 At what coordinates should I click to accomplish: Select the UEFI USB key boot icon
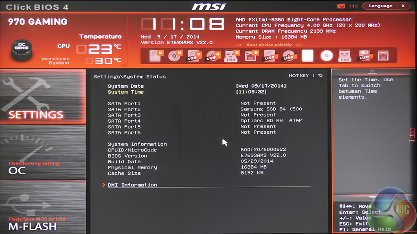232,56
